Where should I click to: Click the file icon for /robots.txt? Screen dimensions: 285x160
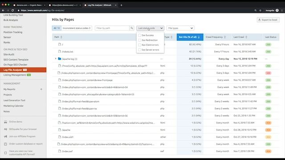pyautogui.click(x=59, y=52)
